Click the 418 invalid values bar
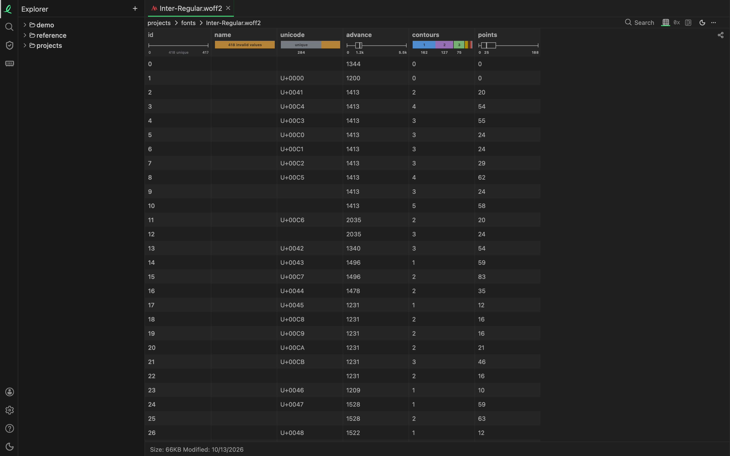Image resolution: width=730 pixels, height=456 pixels. (245, 45)
